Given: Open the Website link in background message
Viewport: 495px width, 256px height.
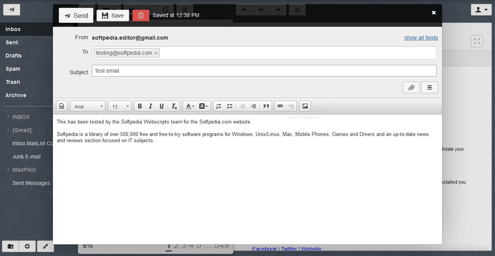Looking at the screenshot, I should click(x=311, y=249).
